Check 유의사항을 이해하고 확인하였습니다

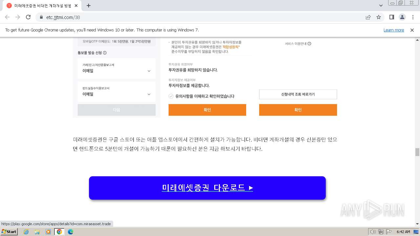[x=171, y=96]
